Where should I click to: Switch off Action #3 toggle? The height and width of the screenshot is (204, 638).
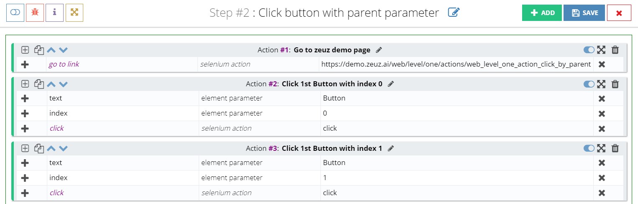[589, 148]
